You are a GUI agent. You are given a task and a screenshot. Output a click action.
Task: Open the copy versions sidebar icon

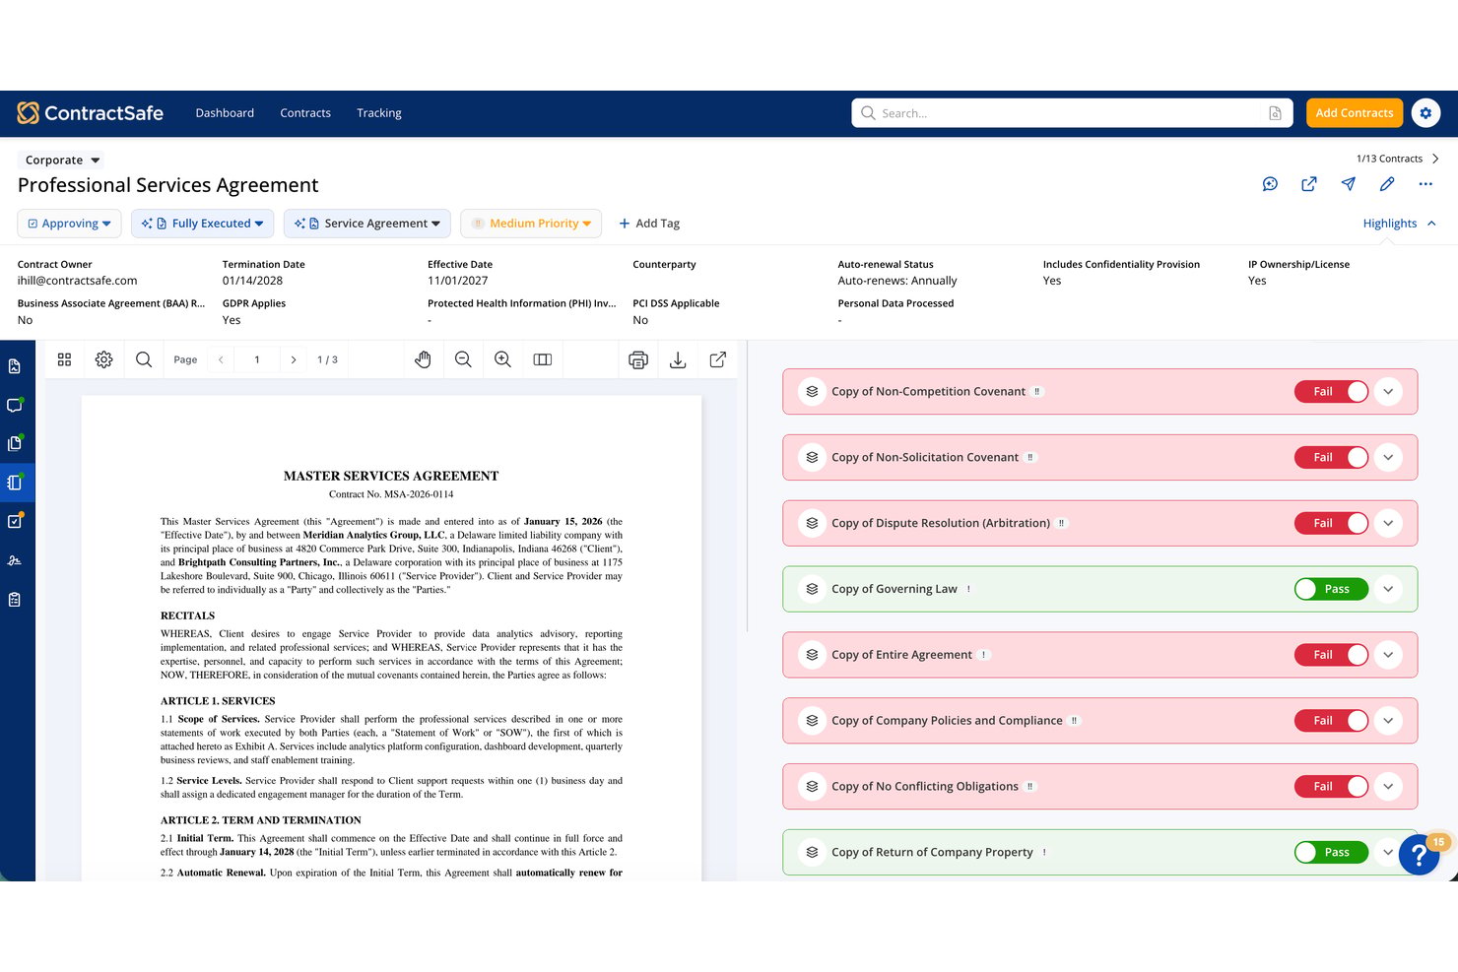pos(15,443)
